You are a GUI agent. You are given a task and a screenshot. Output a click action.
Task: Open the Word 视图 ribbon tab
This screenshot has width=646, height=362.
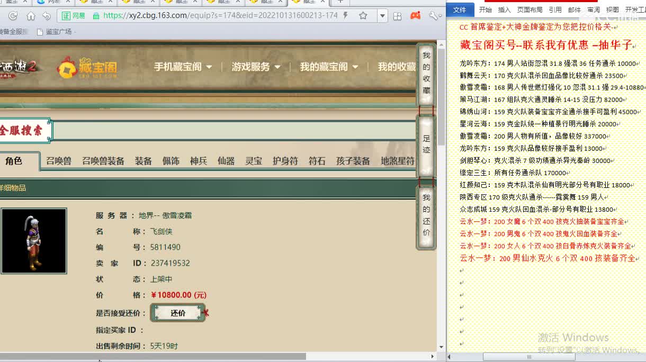point(612,10)
